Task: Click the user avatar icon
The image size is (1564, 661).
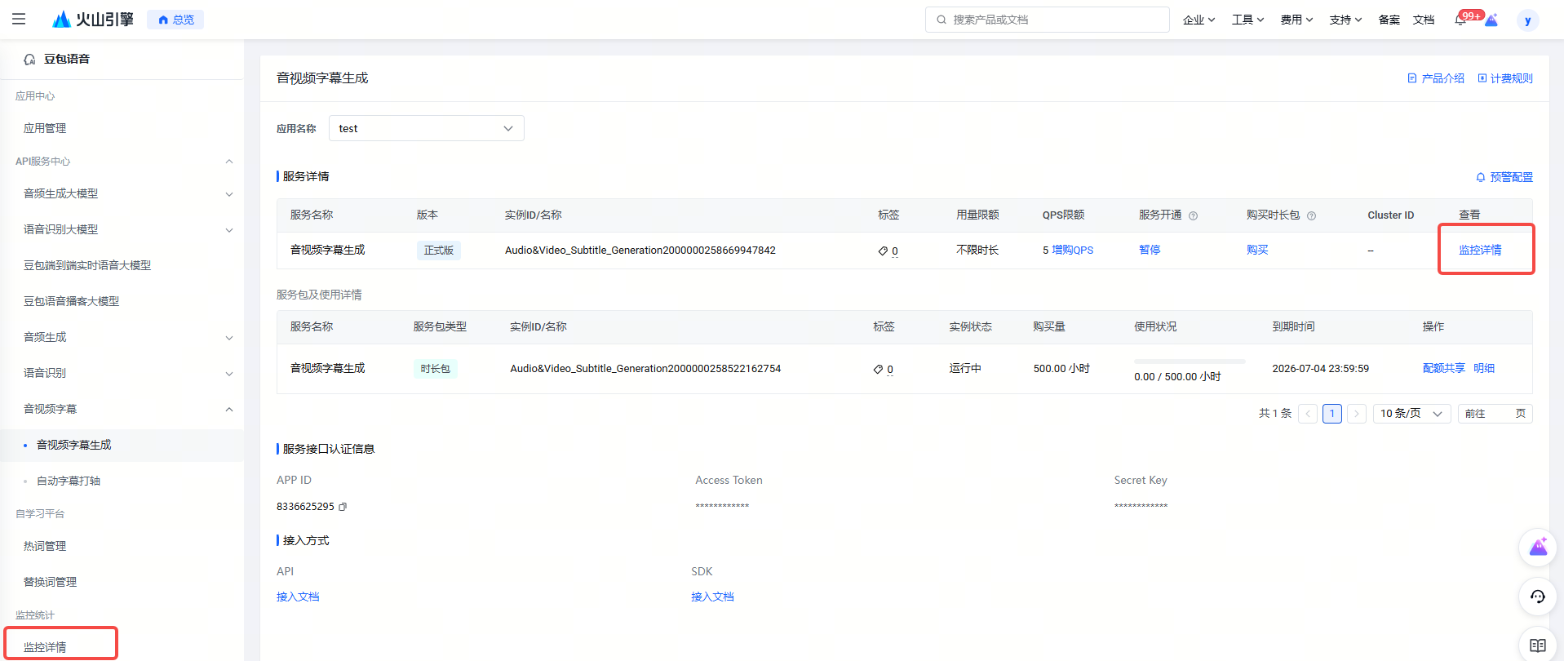Action: pos(1527,20)
